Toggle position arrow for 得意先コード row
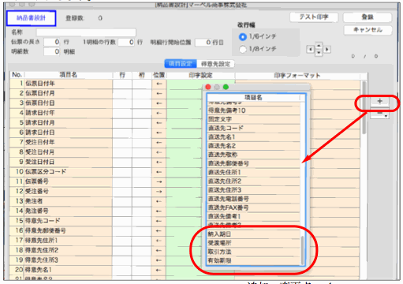403x284 pixels. [x=159, y=221]
